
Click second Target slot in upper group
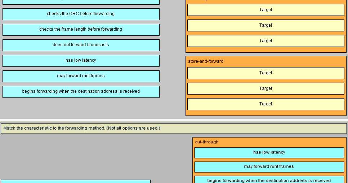click(x=266, y=25)
